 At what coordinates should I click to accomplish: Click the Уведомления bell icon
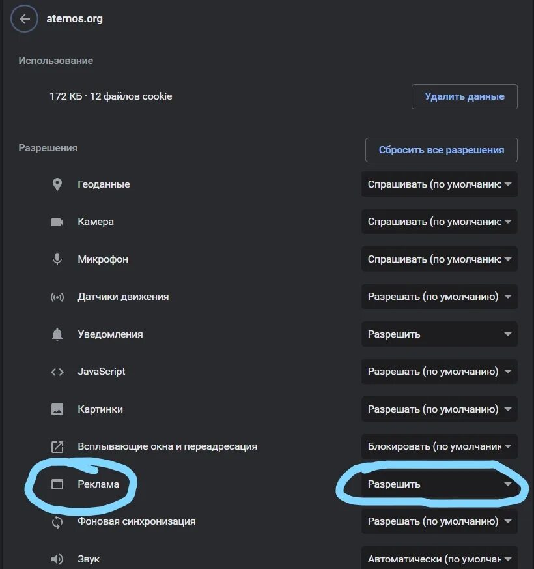(57, 334)
